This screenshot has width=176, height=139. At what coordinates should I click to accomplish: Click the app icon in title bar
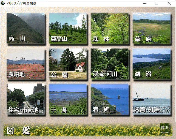(x=3, y=3)
